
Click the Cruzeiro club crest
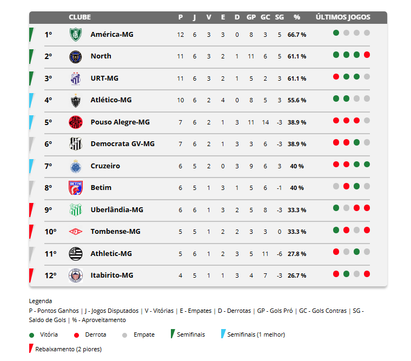pos(75,166)
